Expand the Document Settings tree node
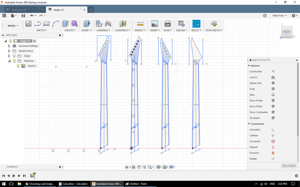The image size is (300, 187). coord(9,46)
